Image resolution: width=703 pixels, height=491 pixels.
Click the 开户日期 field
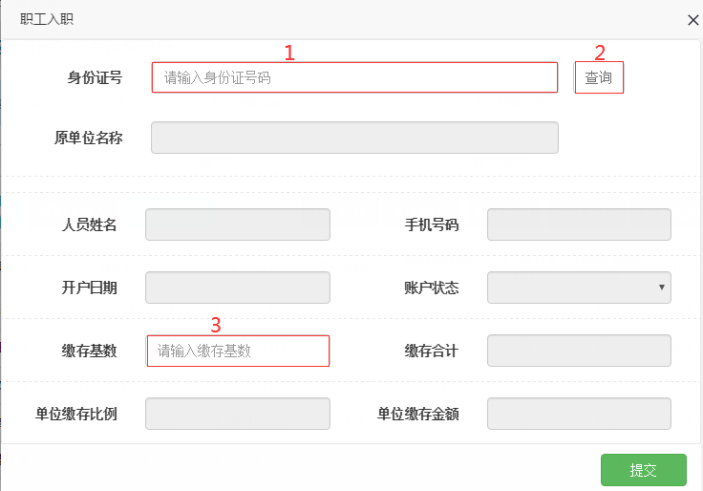pyautogui.click(x=238, y=288)
